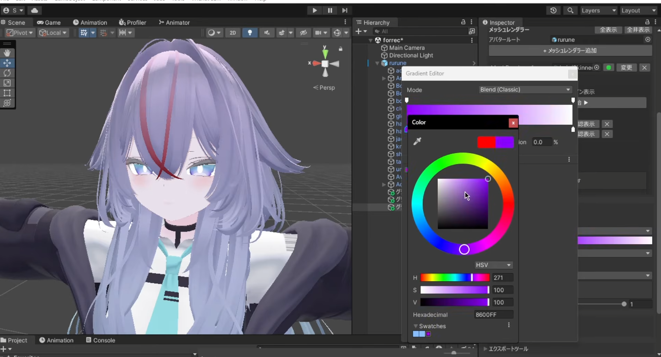Toggle the green mesh renderer indicator
661x357 pixels.
609,68
